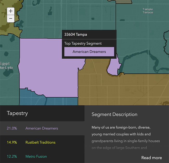Select the American Dreamers tapestry row

pos(42,128)
